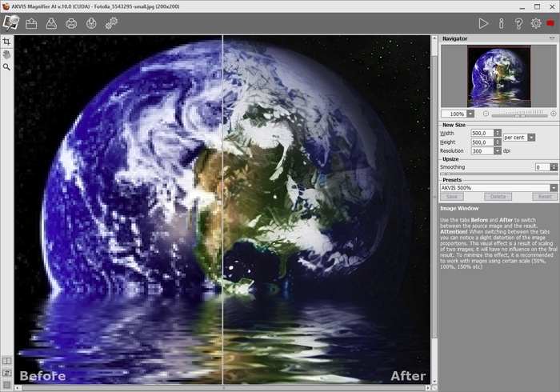The height and width of the screenshot is (392, 560).
Task: Adjust the Height spinner arrows
Action: pos(498,142)
